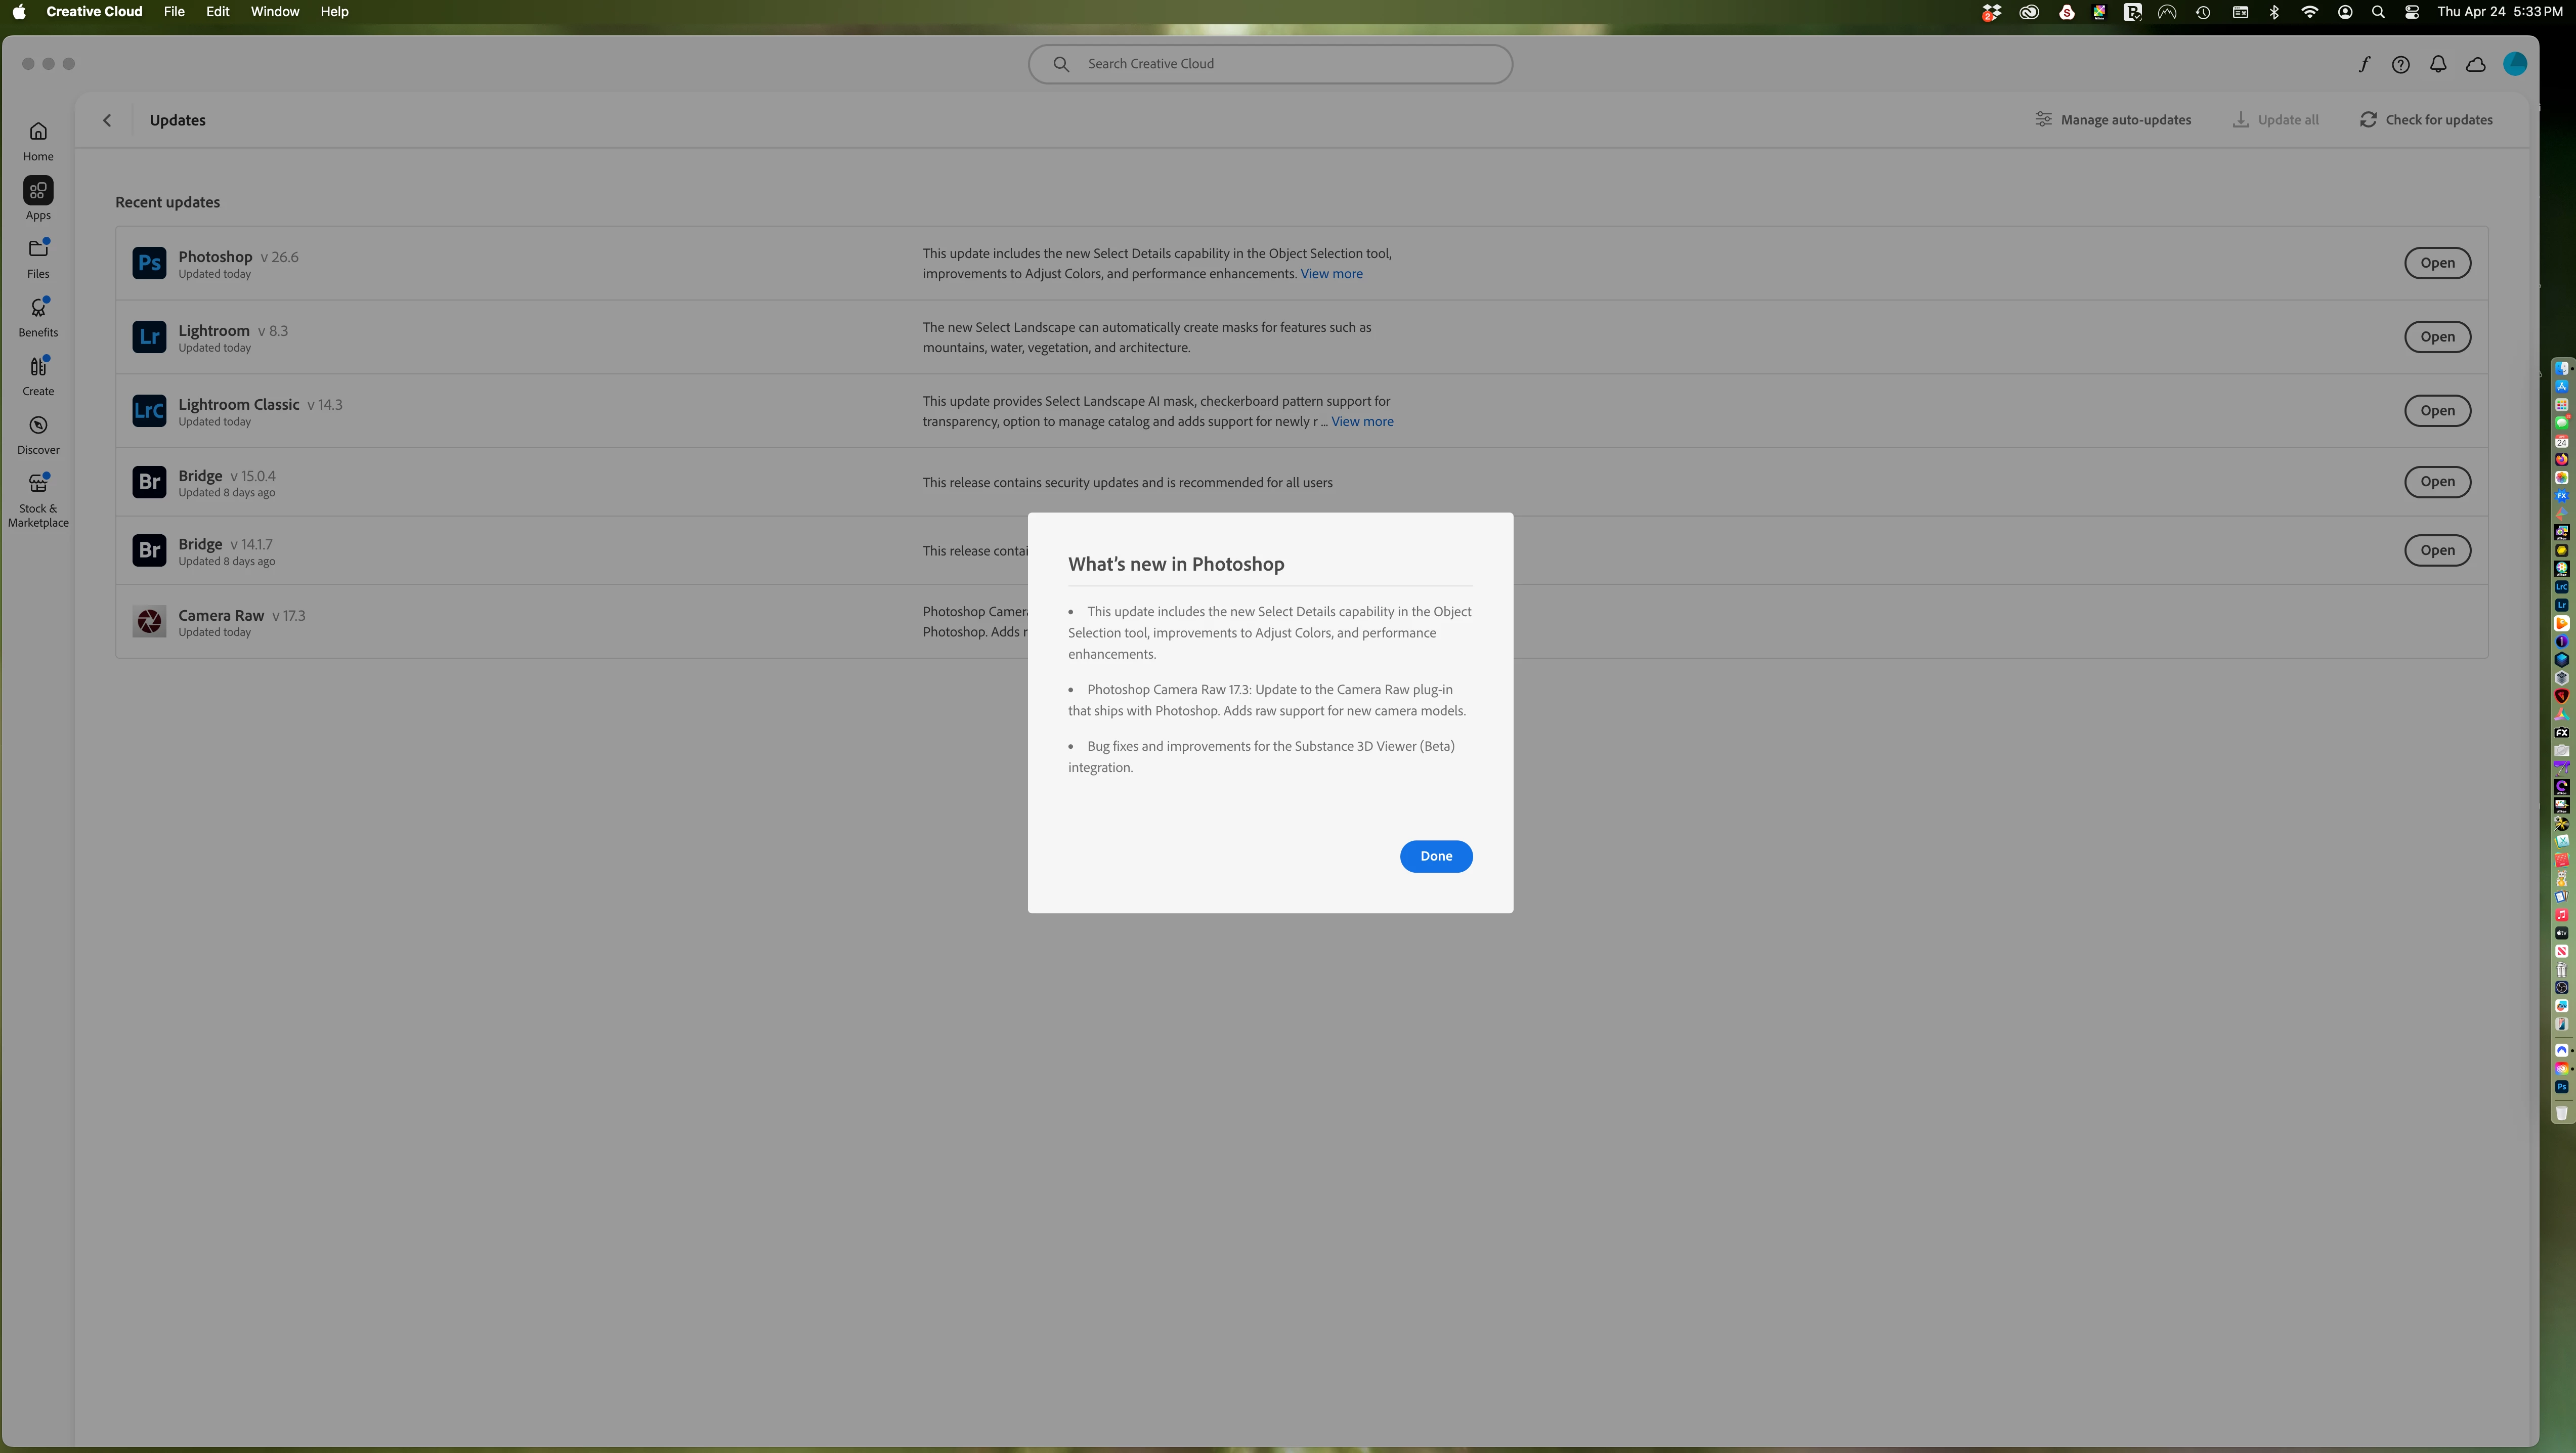Open the Window menu in the menu bar

[x=274, y=12]
